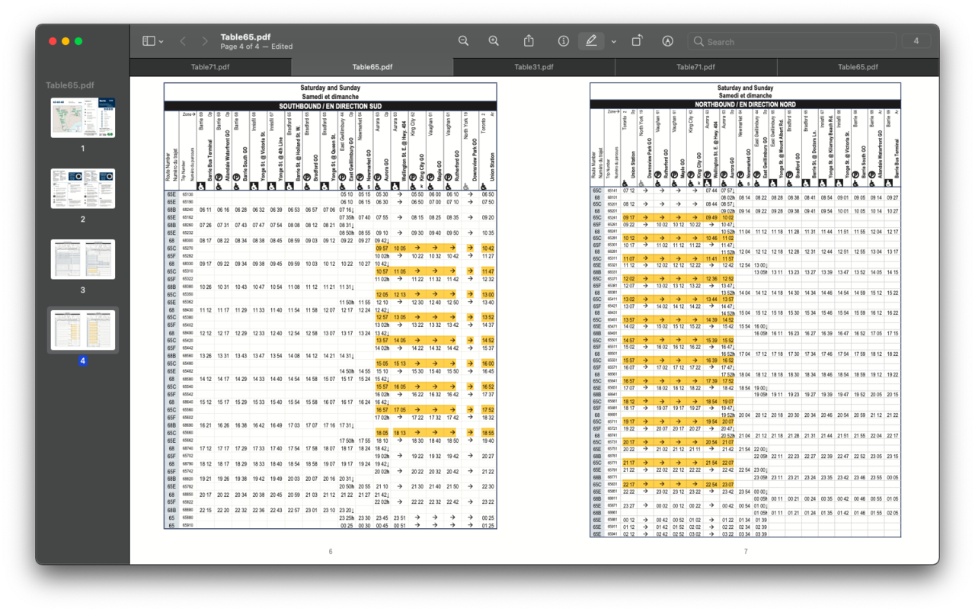Screen dimensions: 975x612
Task: Switch to the rightmost Table65.pdf tab
Action: coord(858,67)
